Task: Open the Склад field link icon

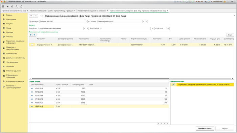Action: (x=146, y=22)
